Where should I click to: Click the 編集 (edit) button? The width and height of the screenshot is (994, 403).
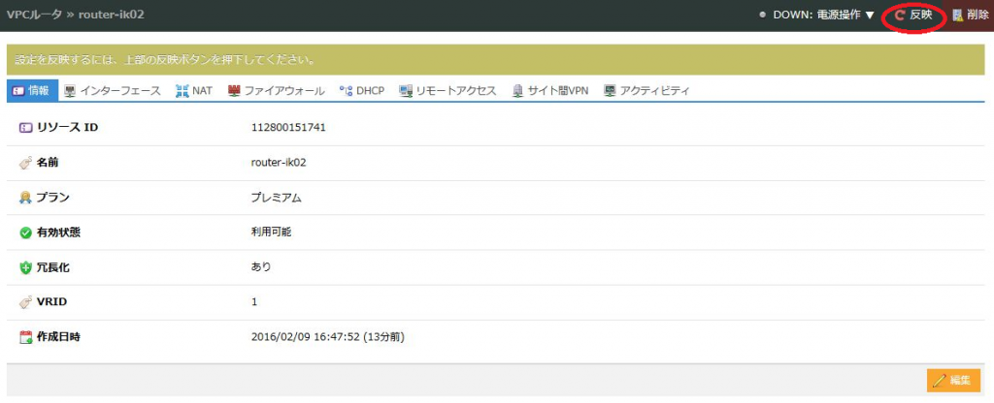[x=954, y=381]
